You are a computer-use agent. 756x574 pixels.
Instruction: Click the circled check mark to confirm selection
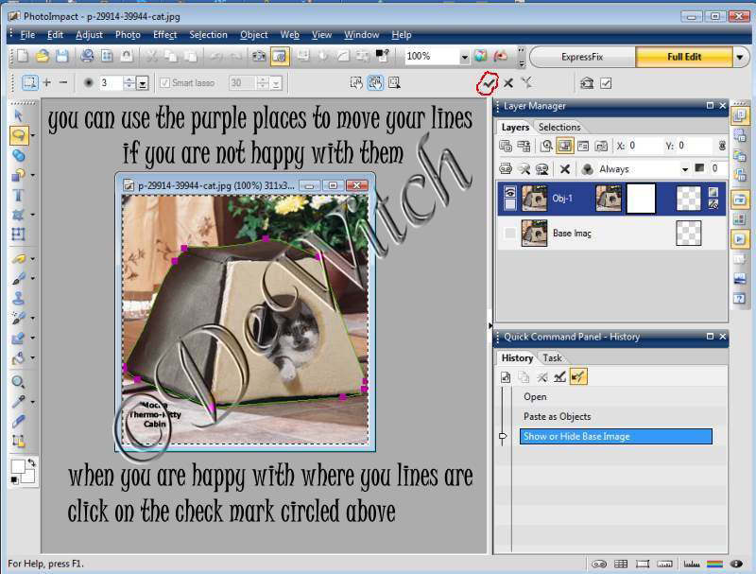tap(489, 83)
